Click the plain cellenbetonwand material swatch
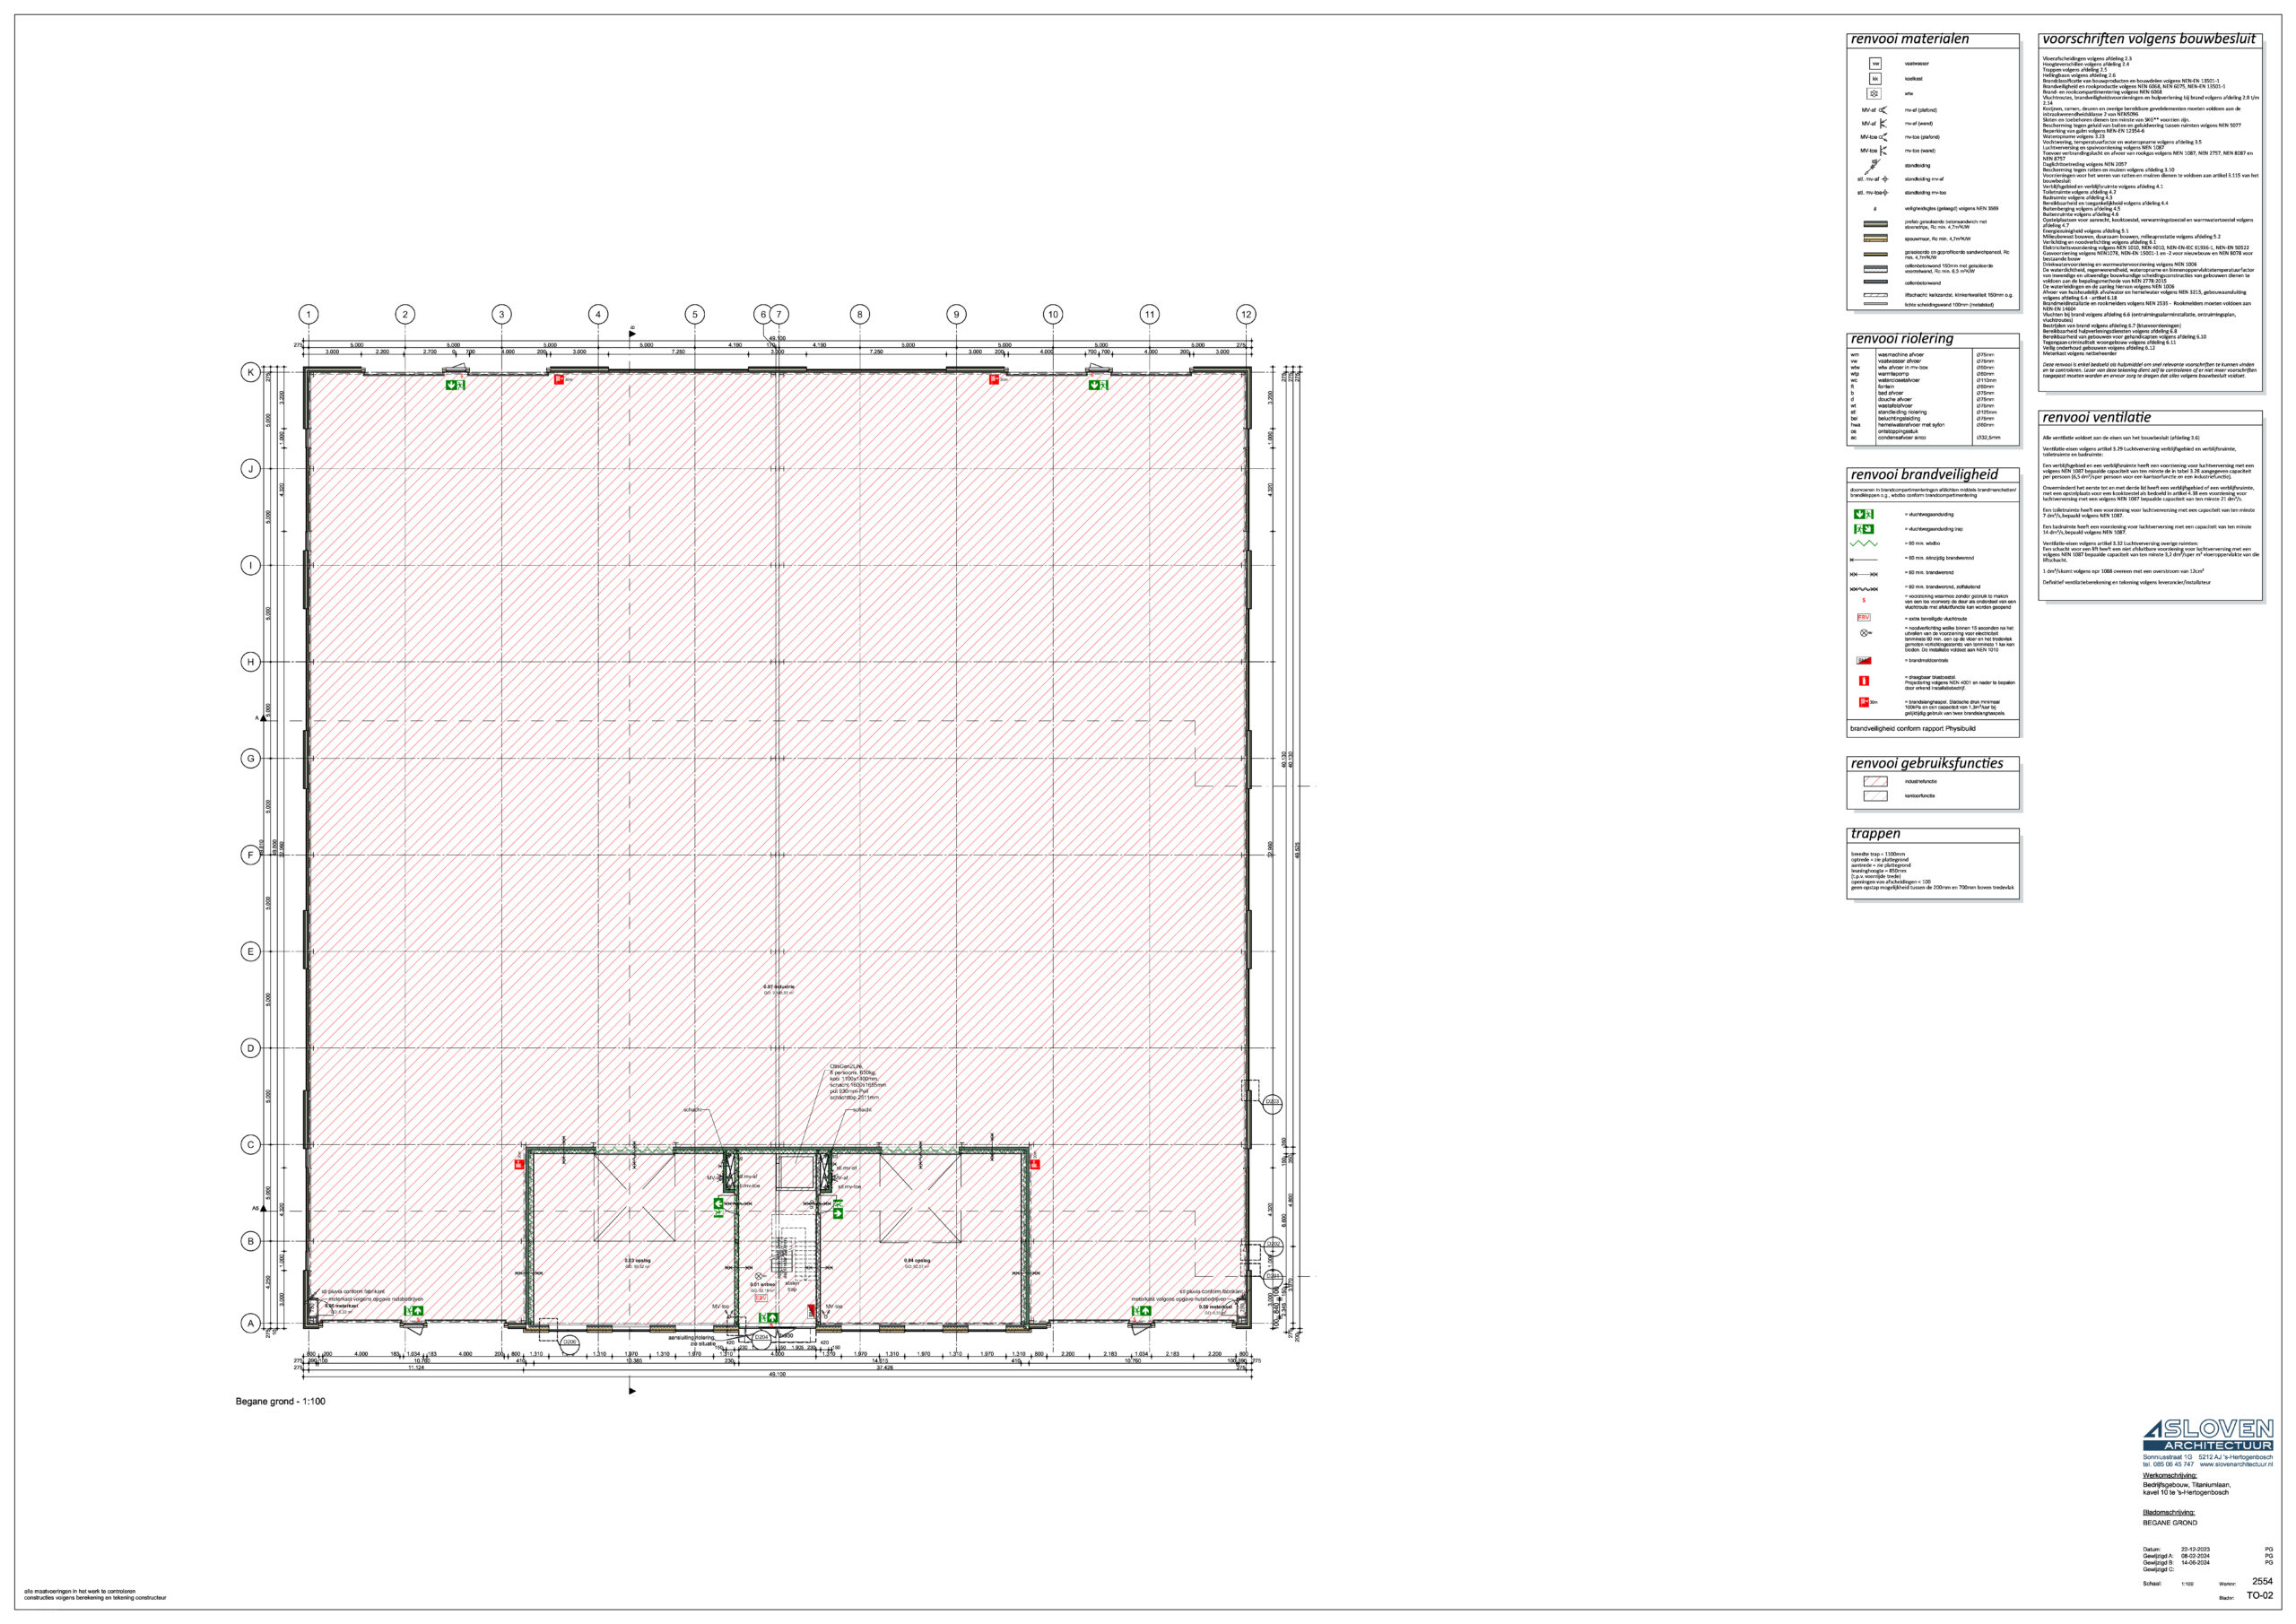Screen dimensions: 2296x1624 tap(1876, 283)
